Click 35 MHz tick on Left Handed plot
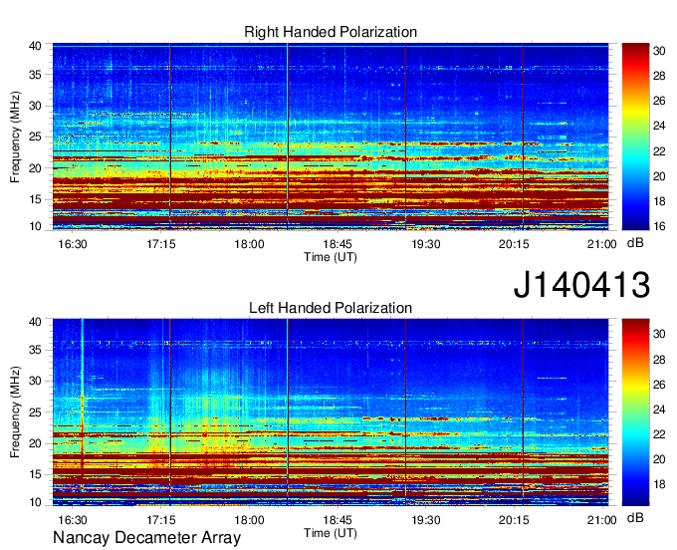Viewport: 677px width, 550px height. click(35, 350)
